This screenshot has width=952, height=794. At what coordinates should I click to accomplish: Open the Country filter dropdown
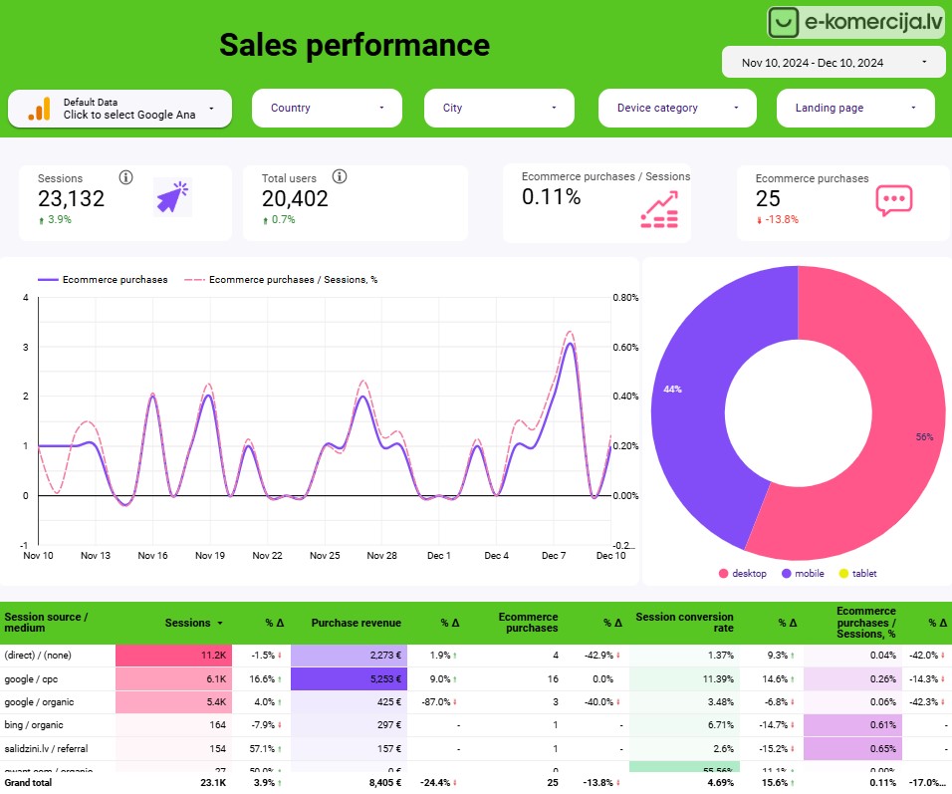[x=327, y=108]
